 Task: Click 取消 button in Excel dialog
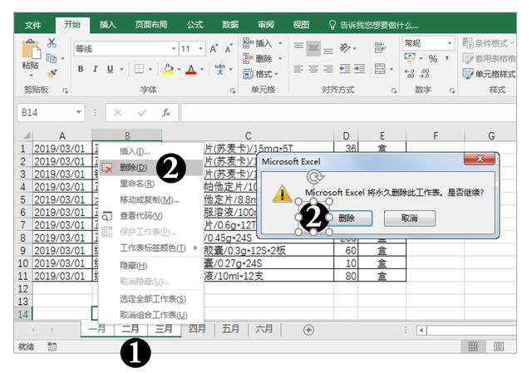tap(410, 218)
